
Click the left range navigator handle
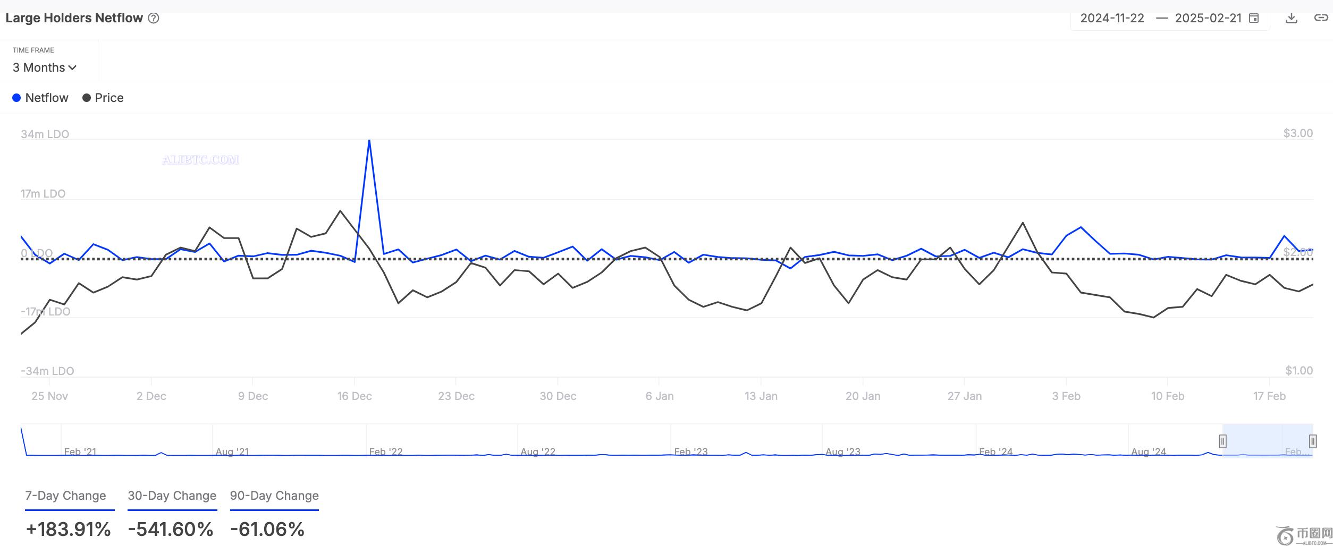click(x=1222, y=441)
